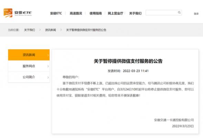203x138 pixels.
Task: Click the chevron beside 服务网点
Action: (48, 66)
